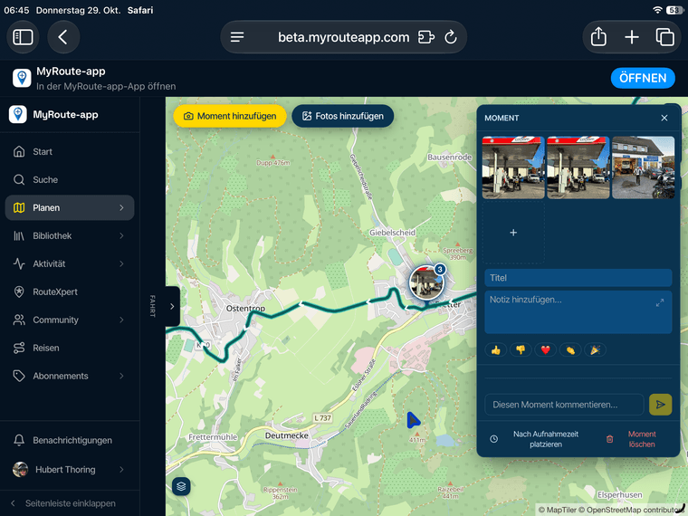The width and height of the screenshot is (688, 516).
Task: Click the Abonnements tag icon
Action: click(19, 376)
